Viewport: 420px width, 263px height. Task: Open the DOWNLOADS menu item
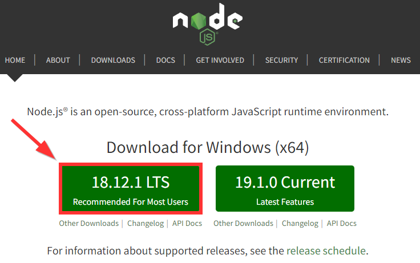pyautogui.click(x=113, y=60)
